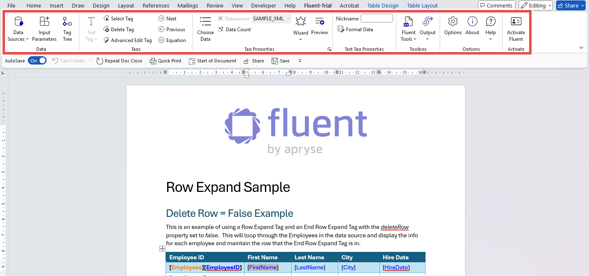Switch to the Insert tab
Viewport: 589px width, 276px height.
[x=57, y=5]
